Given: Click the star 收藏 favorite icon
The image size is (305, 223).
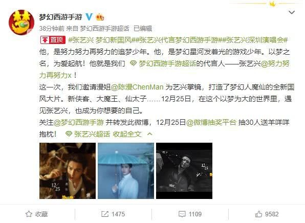Looking at the screenshot, I should (29, 214).
